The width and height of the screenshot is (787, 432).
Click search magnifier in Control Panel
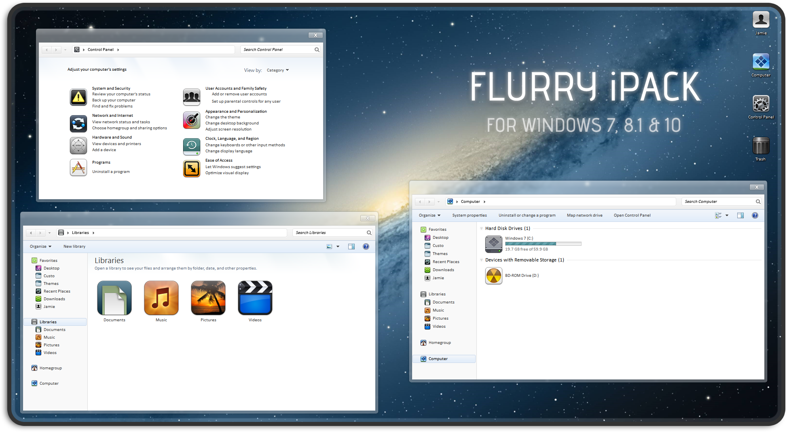(x=317, y=50)
